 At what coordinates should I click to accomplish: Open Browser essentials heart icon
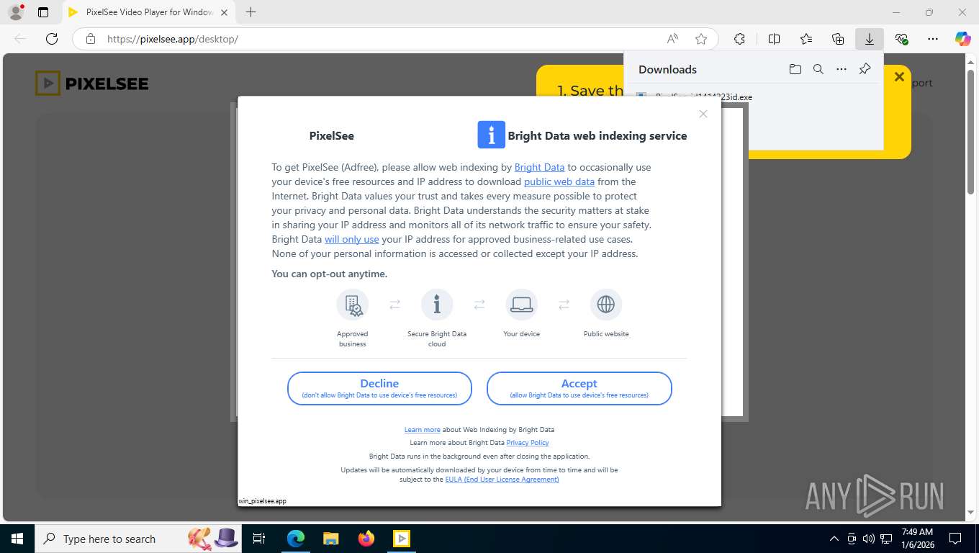[x=901, y=39]
